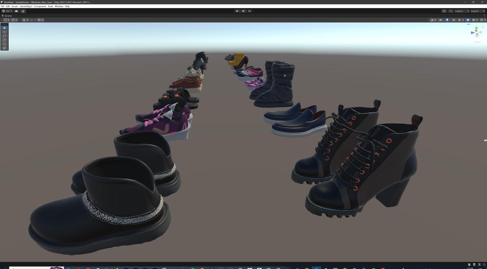Open the editor search window
The image size is (487, 269).
point(451,11)
